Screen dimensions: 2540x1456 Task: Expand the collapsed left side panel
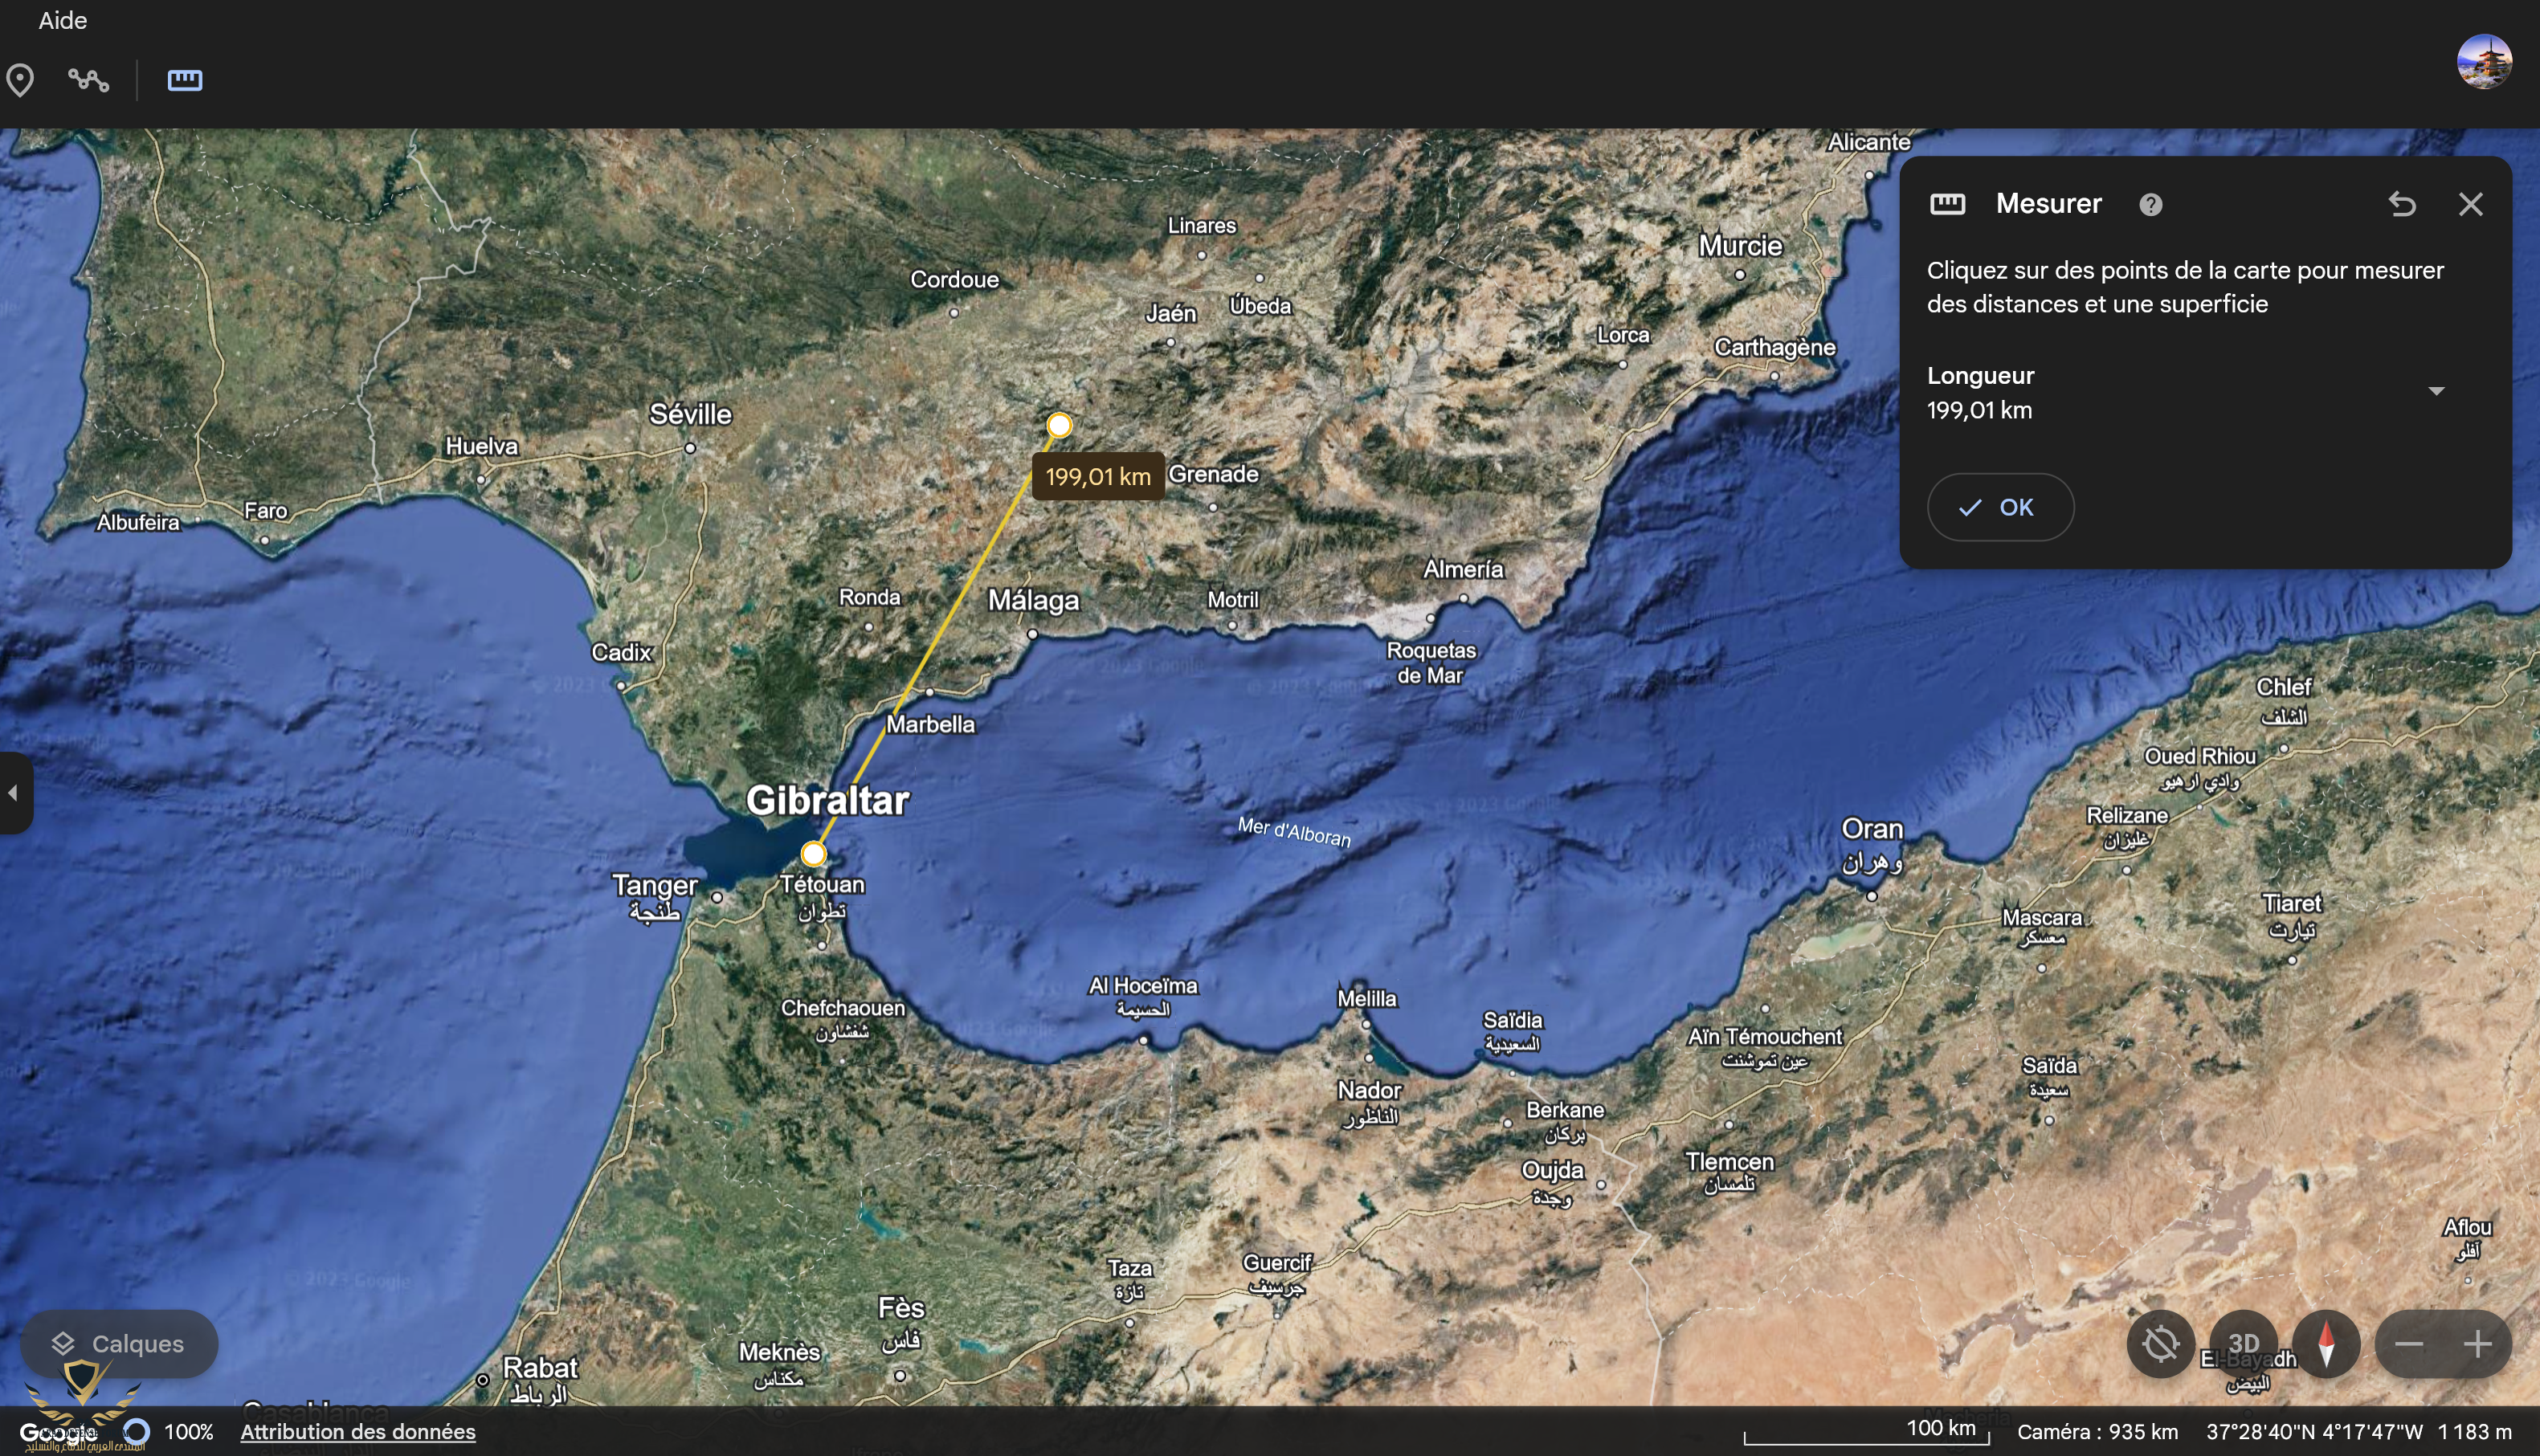(x=14, y=793)
